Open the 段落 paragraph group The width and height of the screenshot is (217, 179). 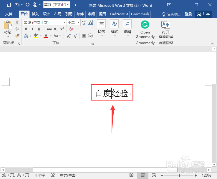point(102,29)
